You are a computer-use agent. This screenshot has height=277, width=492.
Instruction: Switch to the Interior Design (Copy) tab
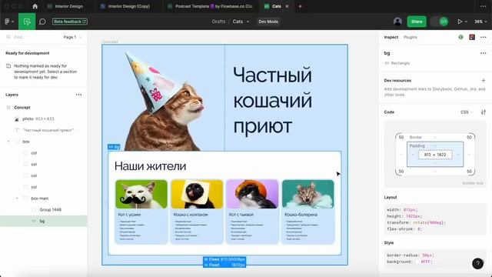(125, 6)
